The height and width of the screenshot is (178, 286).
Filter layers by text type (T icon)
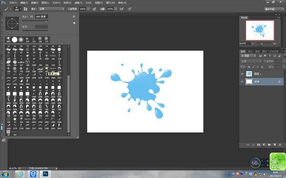pos(270,56)
